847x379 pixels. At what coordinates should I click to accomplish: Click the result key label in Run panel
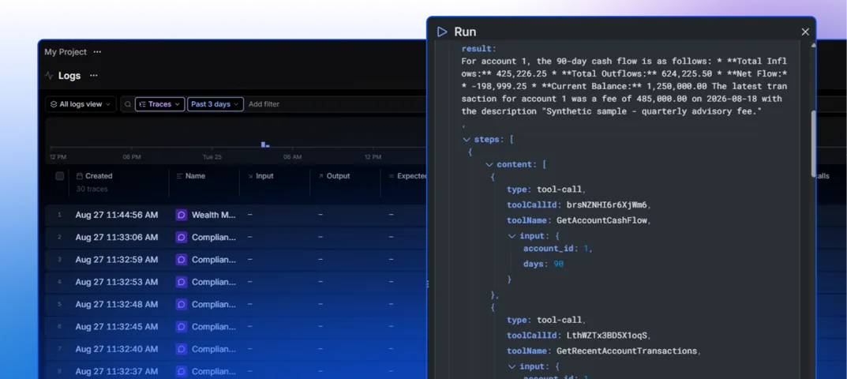pyautogui.click(x=478, y=49)
